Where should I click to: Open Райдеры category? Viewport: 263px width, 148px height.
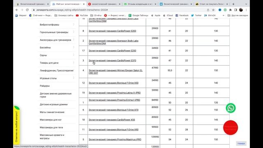[45, 86]
